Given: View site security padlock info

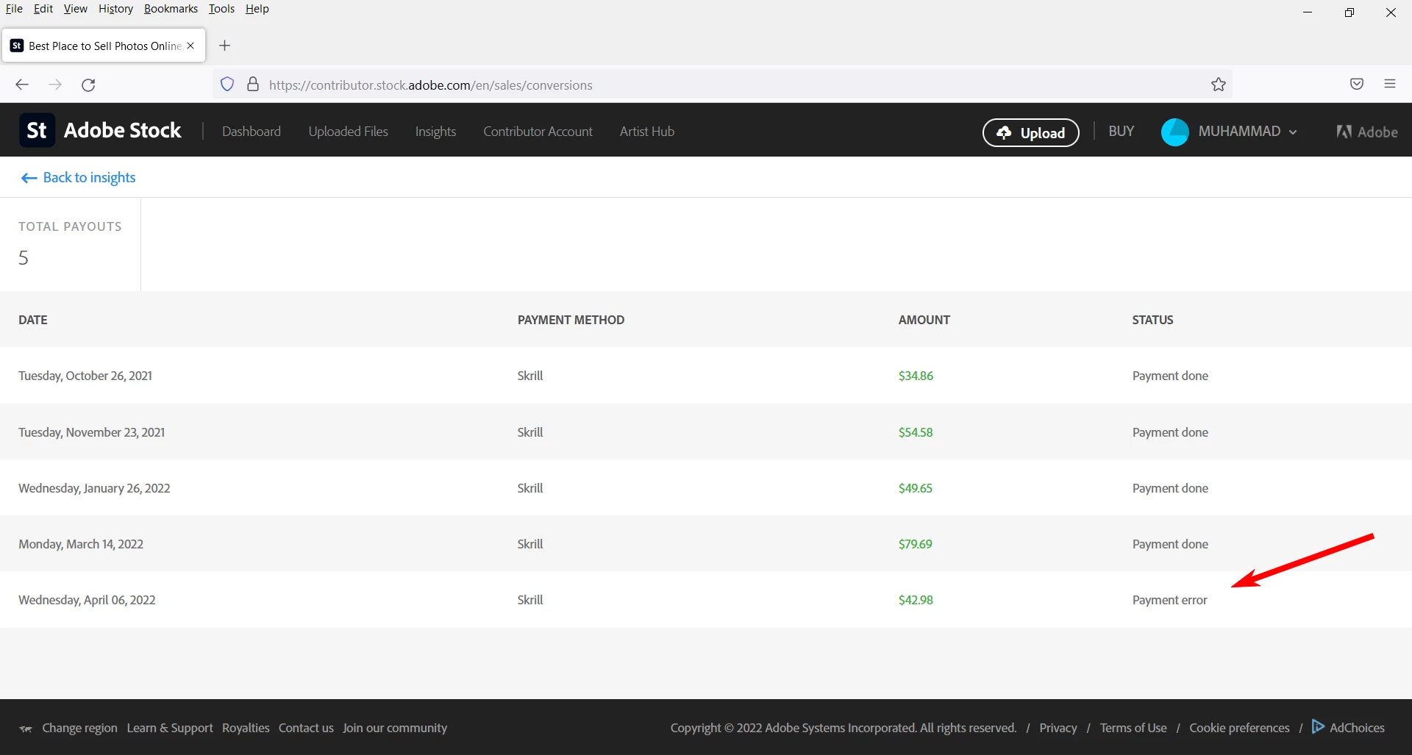Looking at the screenshot, I should (253, 85).
